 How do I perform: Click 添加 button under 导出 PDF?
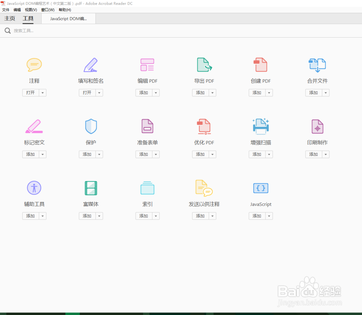[201, 92]
